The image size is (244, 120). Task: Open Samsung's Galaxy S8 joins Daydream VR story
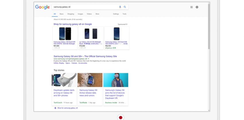pos(115,94)
